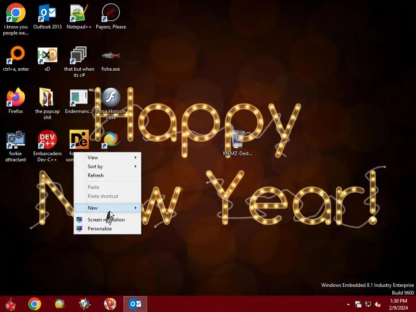Open the Start button ornament on taskbar

11,304
